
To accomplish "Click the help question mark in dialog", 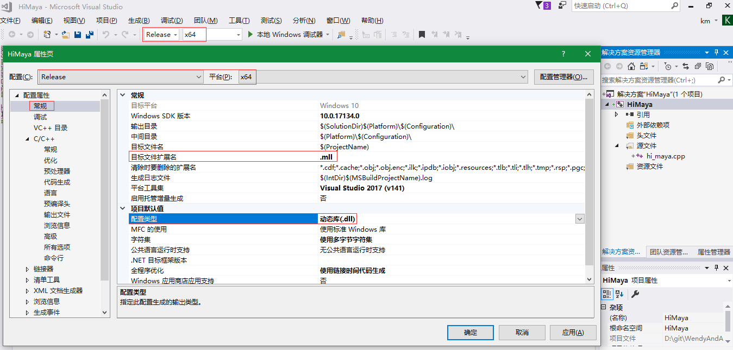I will tap(563, 54).
